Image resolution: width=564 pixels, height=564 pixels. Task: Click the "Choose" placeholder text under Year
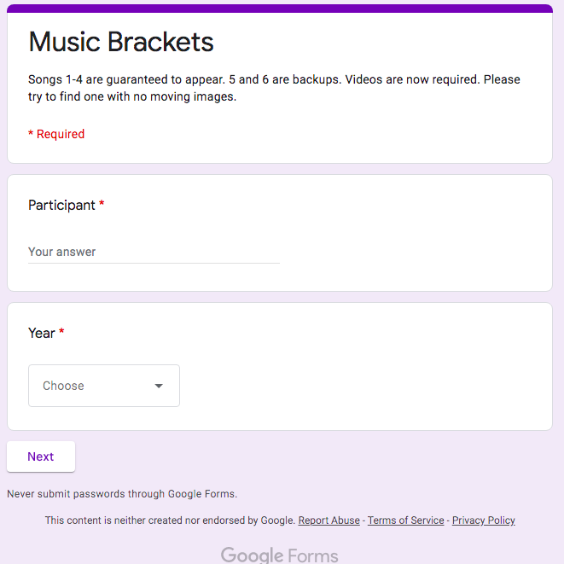tap(63, 386)
